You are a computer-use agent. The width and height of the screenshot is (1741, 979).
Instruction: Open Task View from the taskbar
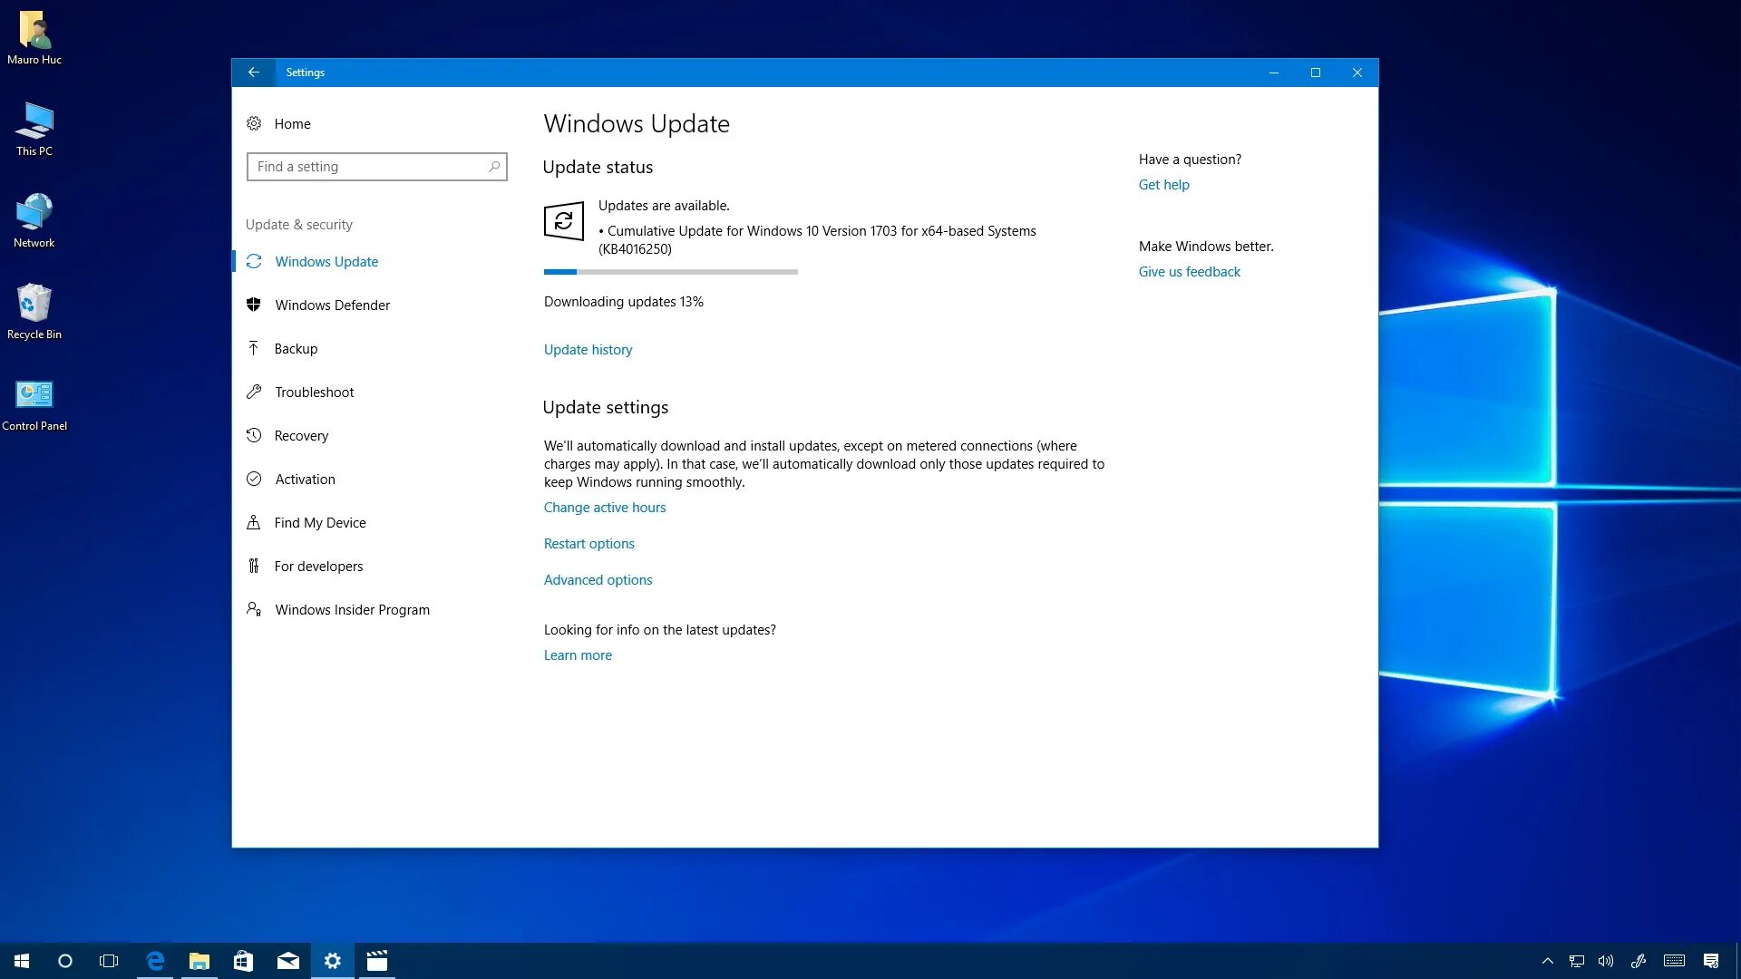pos(109,960)
